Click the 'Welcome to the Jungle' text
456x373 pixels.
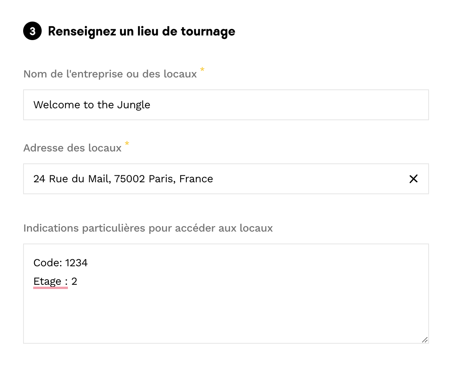(x=92, y=105)
